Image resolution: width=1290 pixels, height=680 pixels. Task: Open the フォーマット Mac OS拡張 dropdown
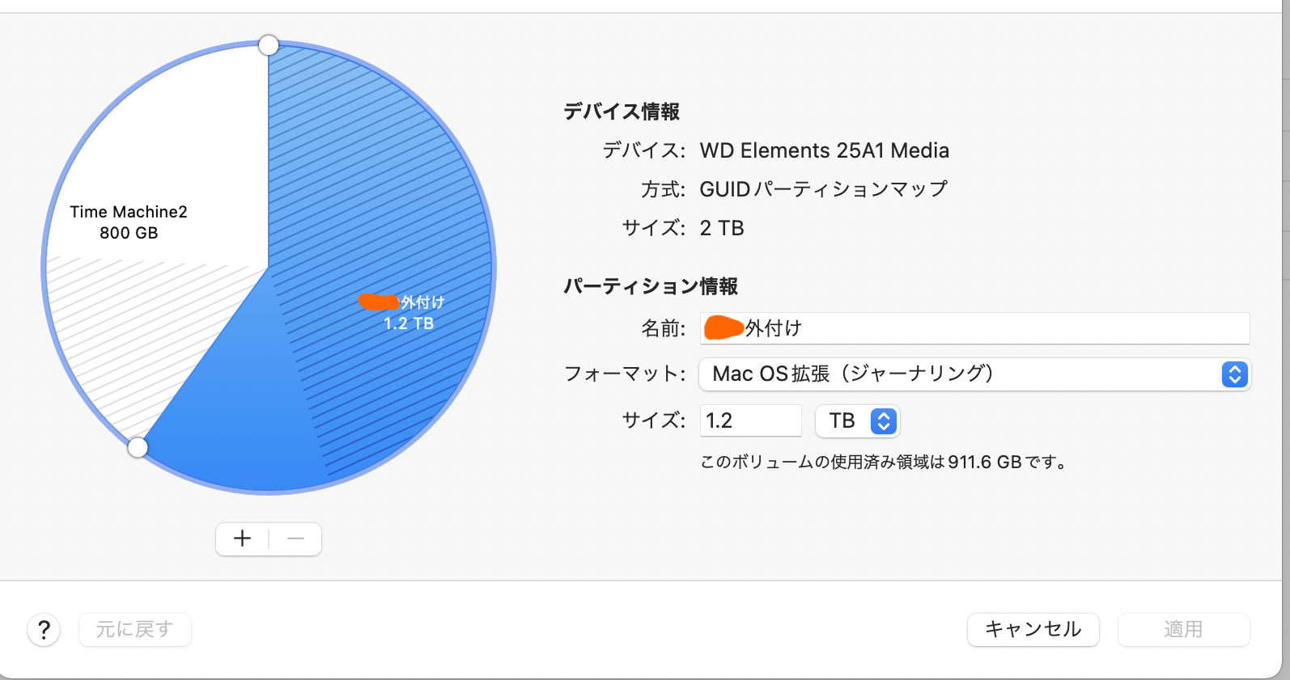(x=974, y=374)
